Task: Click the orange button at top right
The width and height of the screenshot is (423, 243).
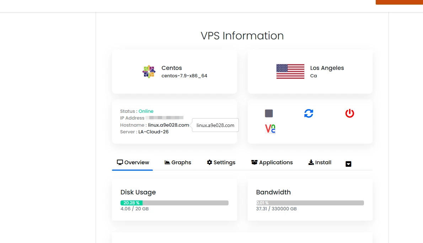Action: tap(399, 2)
